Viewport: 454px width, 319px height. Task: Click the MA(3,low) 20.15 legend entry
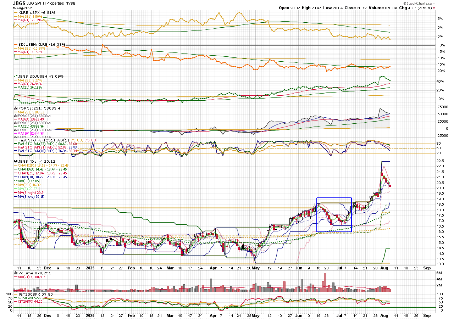coord(31,196)
